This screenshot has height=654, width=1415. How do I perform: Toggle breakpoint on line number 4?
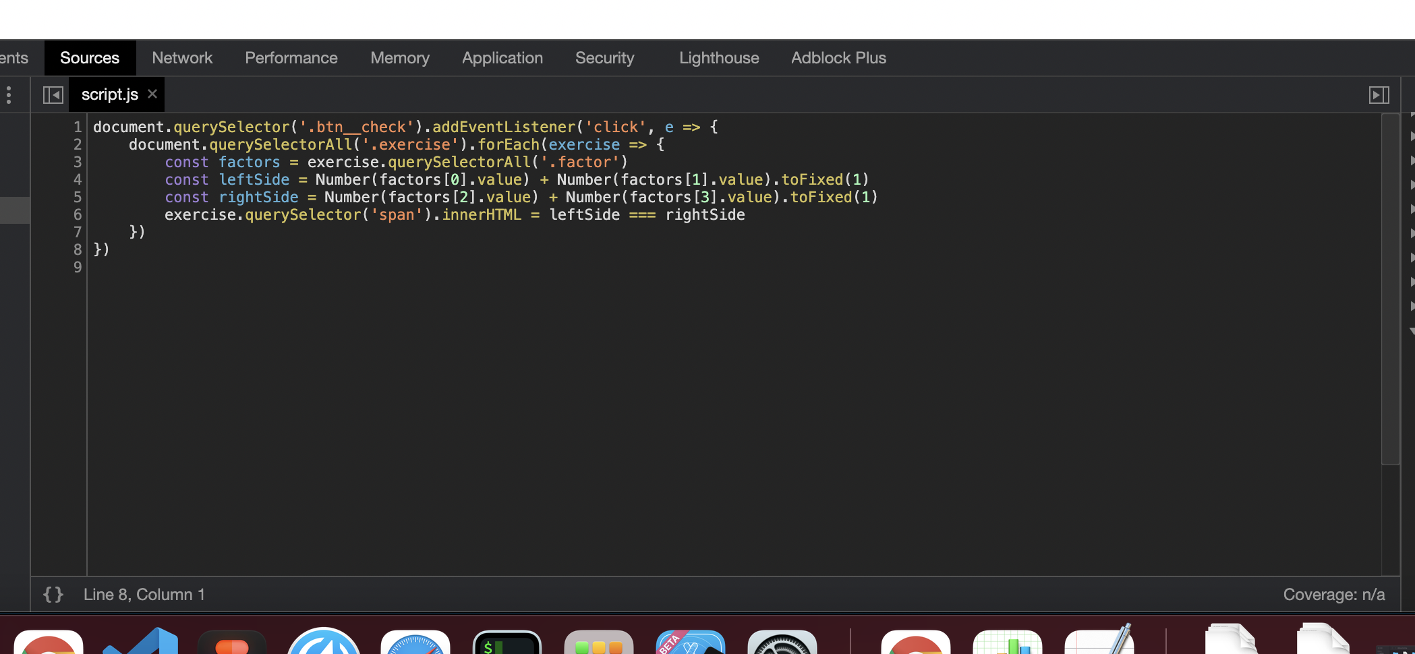pos(77,180)
